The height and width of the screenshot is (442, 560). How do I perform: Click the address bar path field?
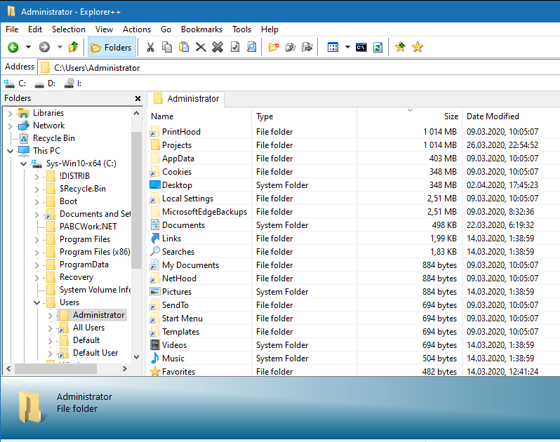pyautogui.click(x=299, y=68)
